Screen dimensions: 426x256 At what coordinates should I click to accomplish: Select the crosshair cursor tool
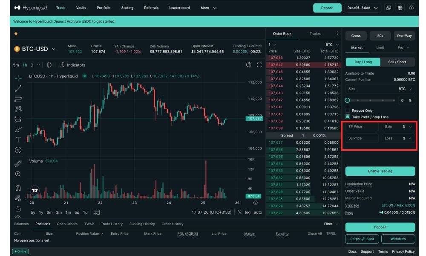point(18,78)
